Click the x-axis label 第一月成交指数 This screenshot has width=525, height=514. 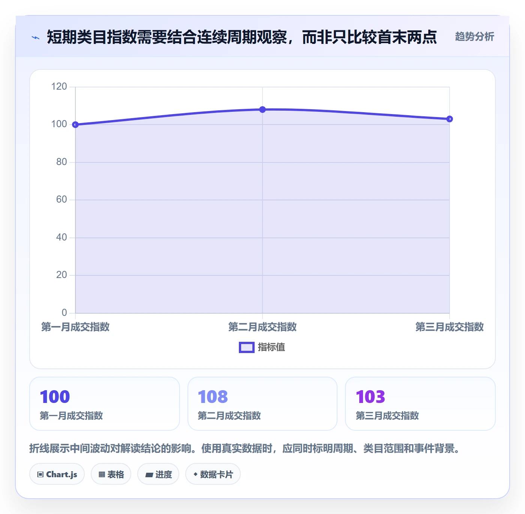pos(75,327)
